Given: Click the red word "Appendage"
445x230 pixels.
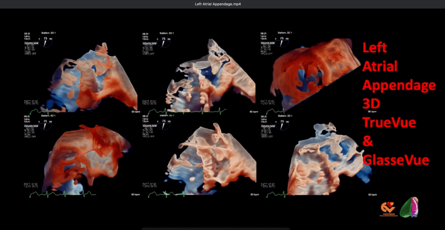Looking at the screenshot, I should click(x=399, y=86).
